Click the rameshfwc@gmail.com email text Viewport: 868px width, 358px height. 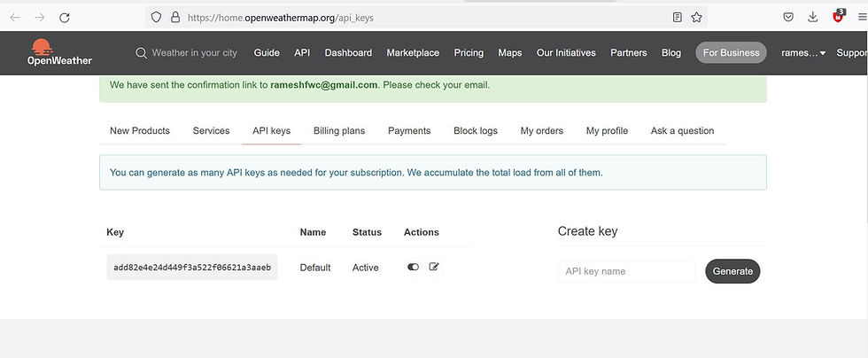pos(324,85)
